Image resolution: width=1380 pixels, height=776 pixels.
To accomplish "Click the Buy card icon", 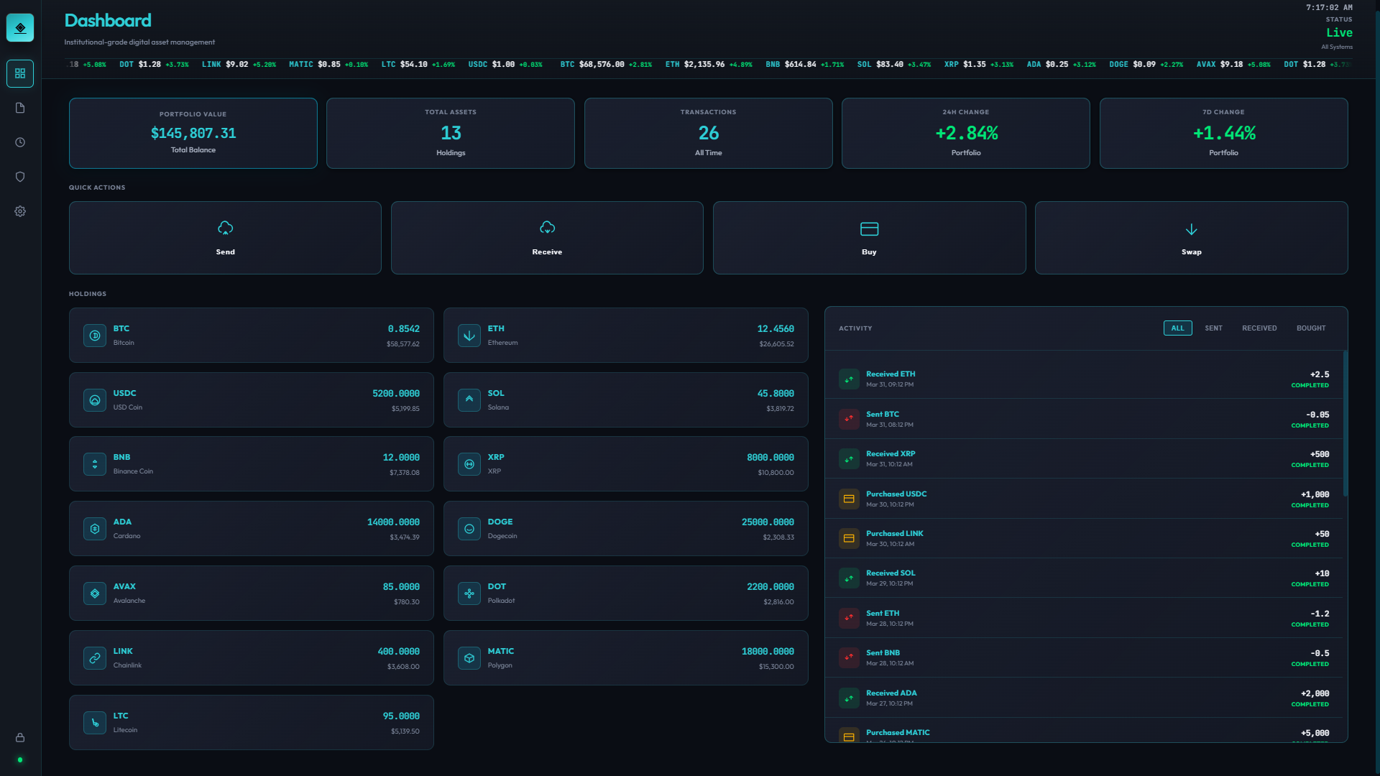I will point(869,228).
